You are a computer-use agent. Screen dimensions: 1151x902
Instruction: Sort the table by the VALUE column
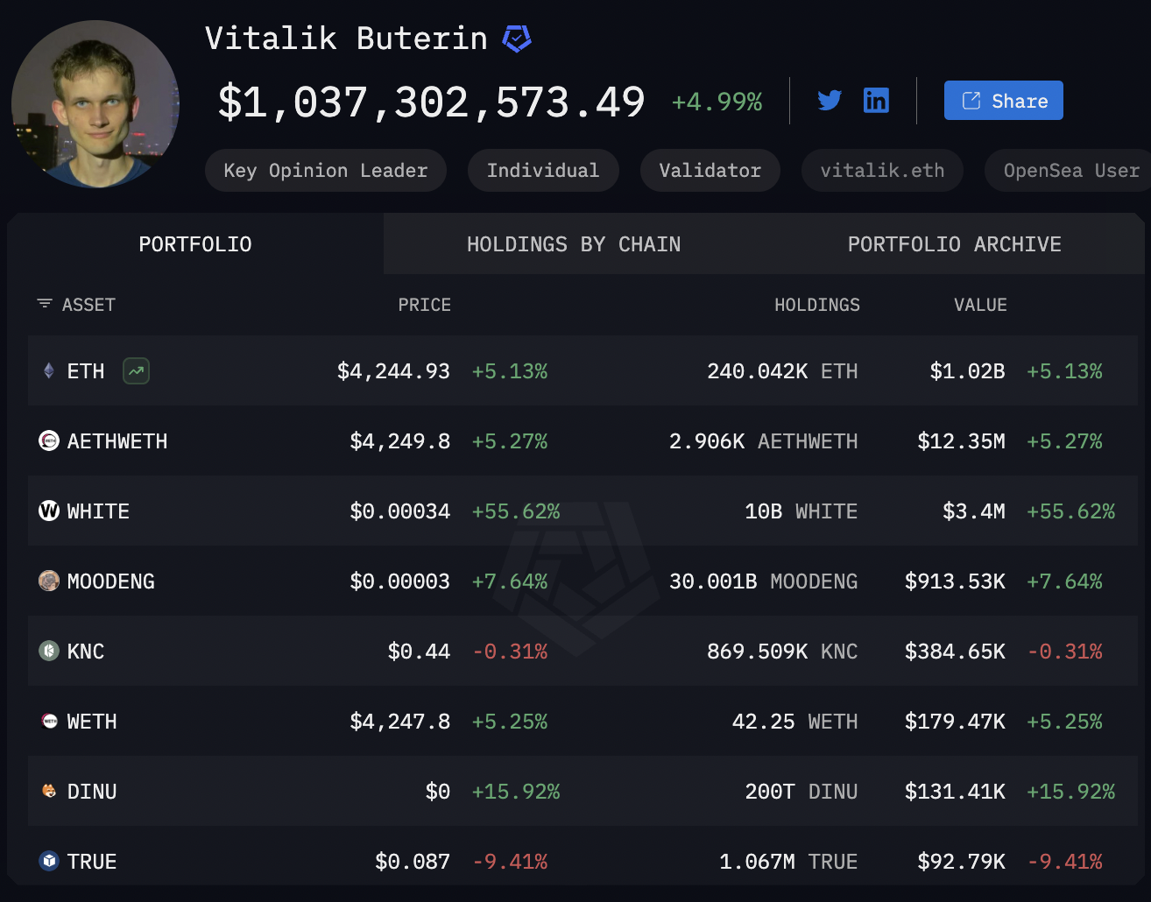click(980, 304)
